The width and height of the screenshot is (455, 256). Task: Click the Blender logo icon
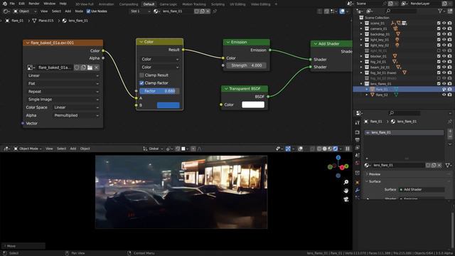click(x=4, y=4)
